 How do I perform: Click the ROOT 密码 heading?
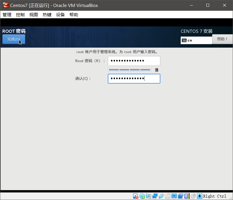click(x=14, y=31)
